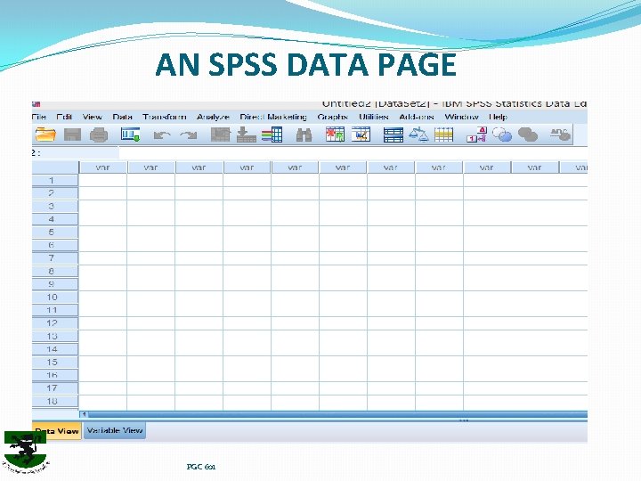Open the Window menu
641x481 pixels.
coord(461,117)
